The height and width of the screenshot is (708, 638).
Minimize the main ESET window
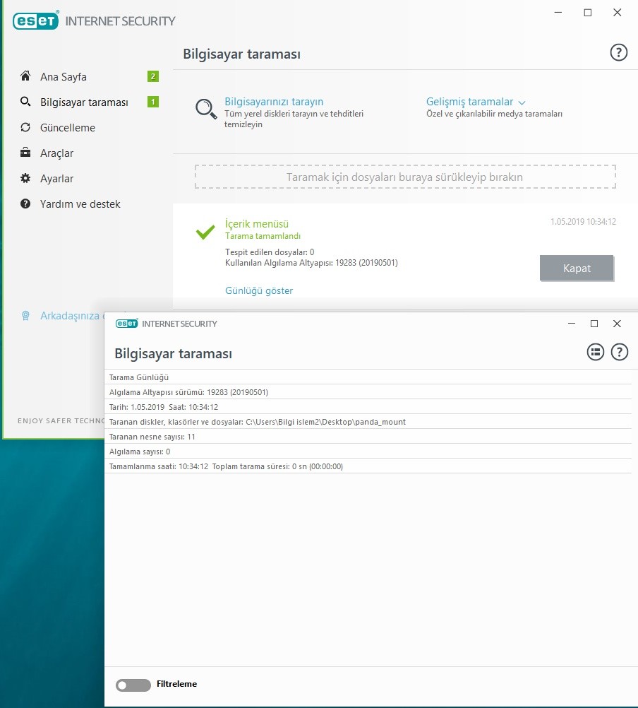tap(558, 13)
